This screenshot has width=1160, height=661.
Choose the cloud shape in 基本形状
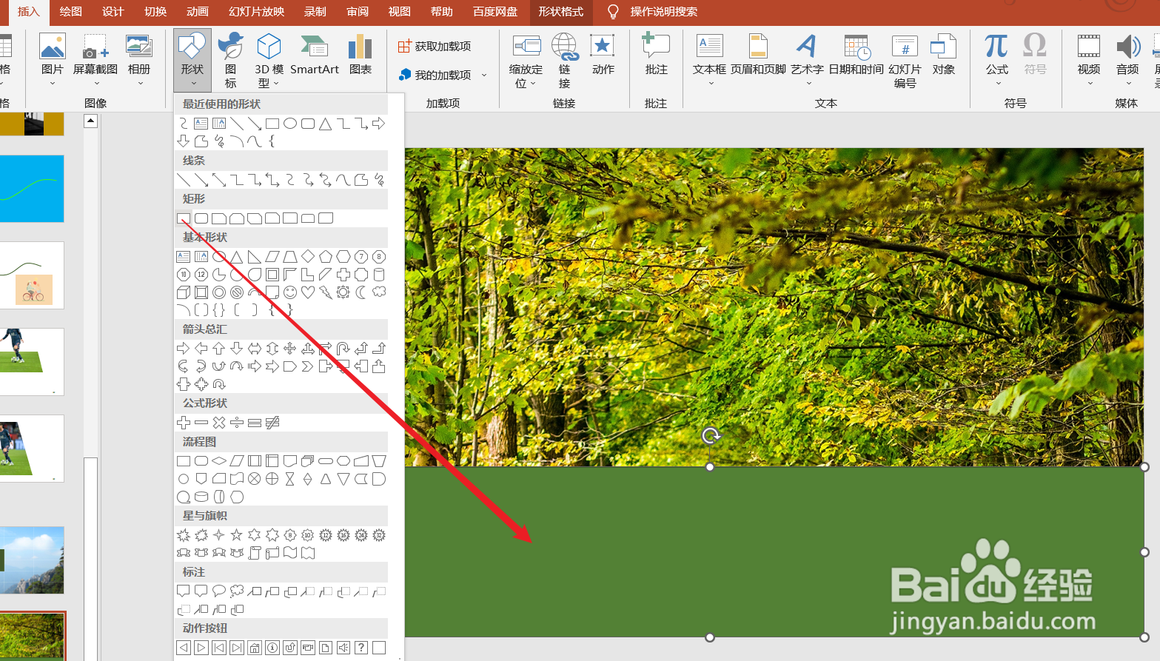[x=379, y=292]
